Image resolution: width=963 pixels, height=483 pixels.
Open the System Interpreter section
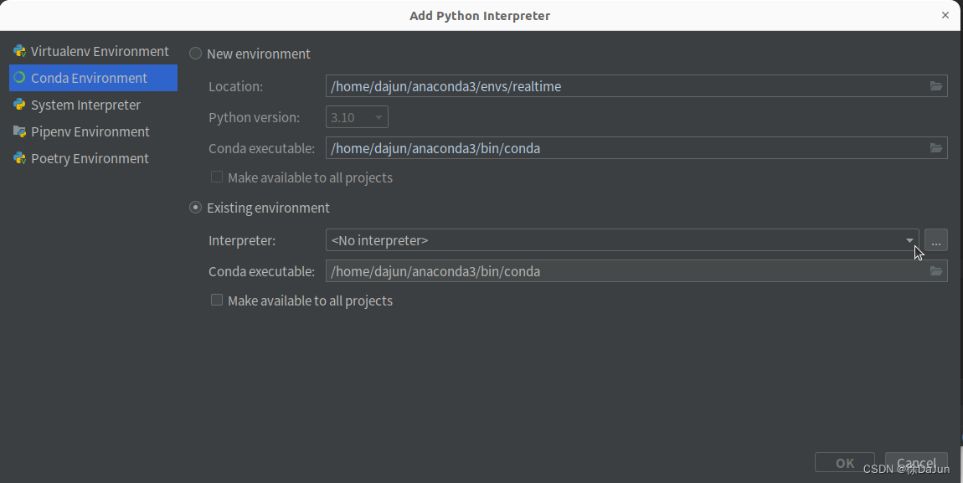point(85,105)
